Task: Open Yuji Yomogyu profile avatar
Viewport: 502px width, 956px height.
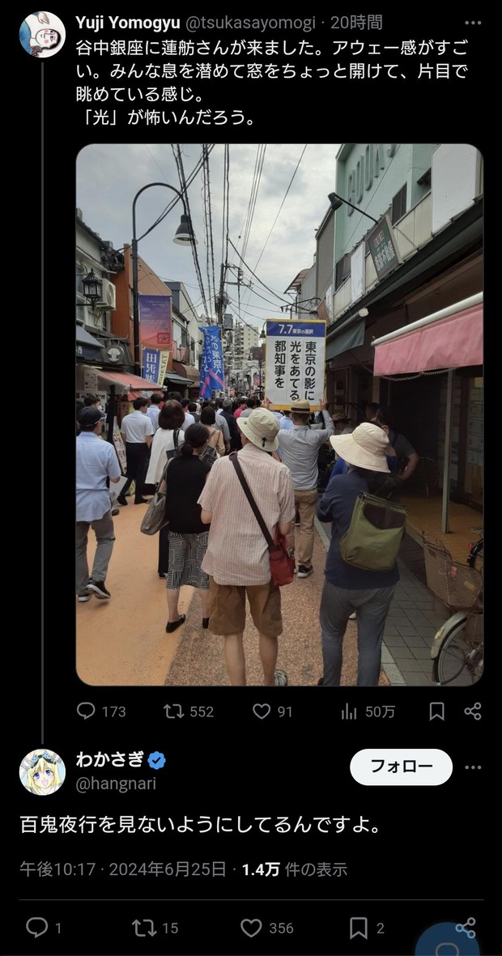Action: click(x=43, y=34)
